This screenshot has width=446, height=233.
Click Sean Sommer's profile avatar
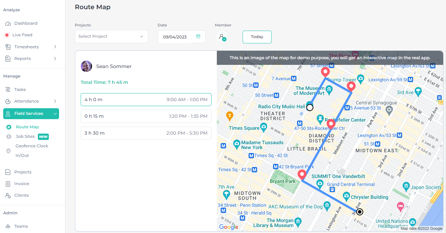tap(86, 66)
